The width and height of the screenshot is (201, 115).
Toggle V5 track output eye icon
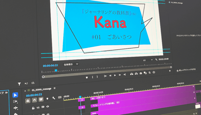(x=48, y=107)
